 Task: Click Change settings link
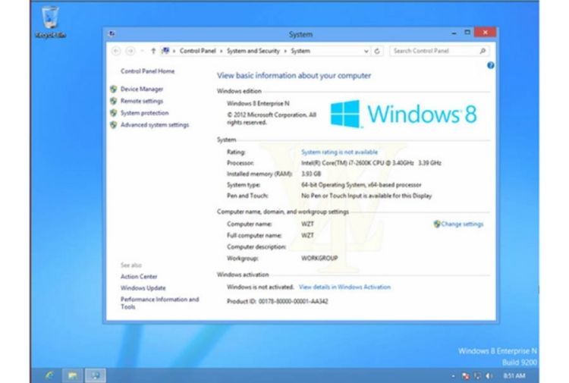462,224
